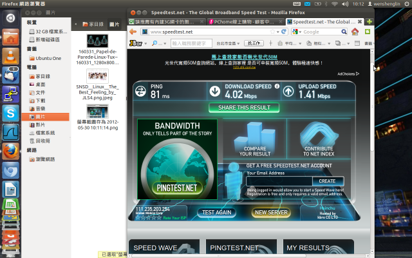Open Wireshark icon in launcher
This screenshot has width=412, height=258.
(10, 132)
